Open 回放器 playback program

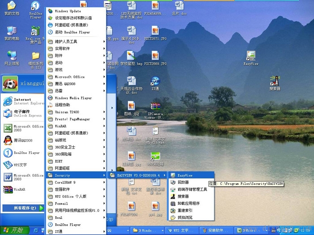click(x=183, y=182)
